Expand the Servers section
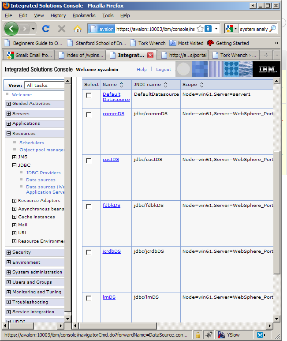287x341 pixels. point(8,113)
